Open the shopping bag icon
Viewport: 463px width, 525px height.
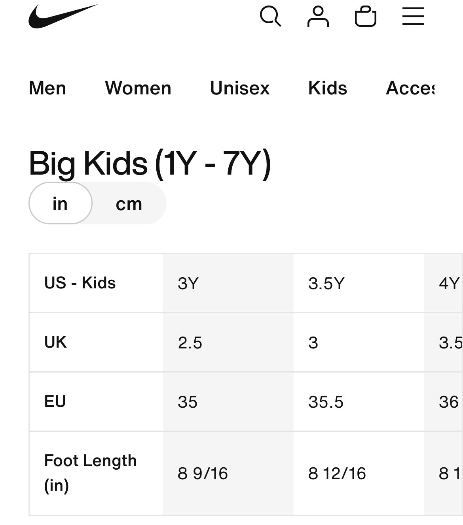(365, 17)
